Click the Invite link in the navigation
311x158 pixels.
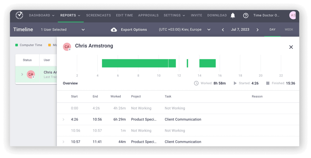pyautogui.click(x=196, y=15)
